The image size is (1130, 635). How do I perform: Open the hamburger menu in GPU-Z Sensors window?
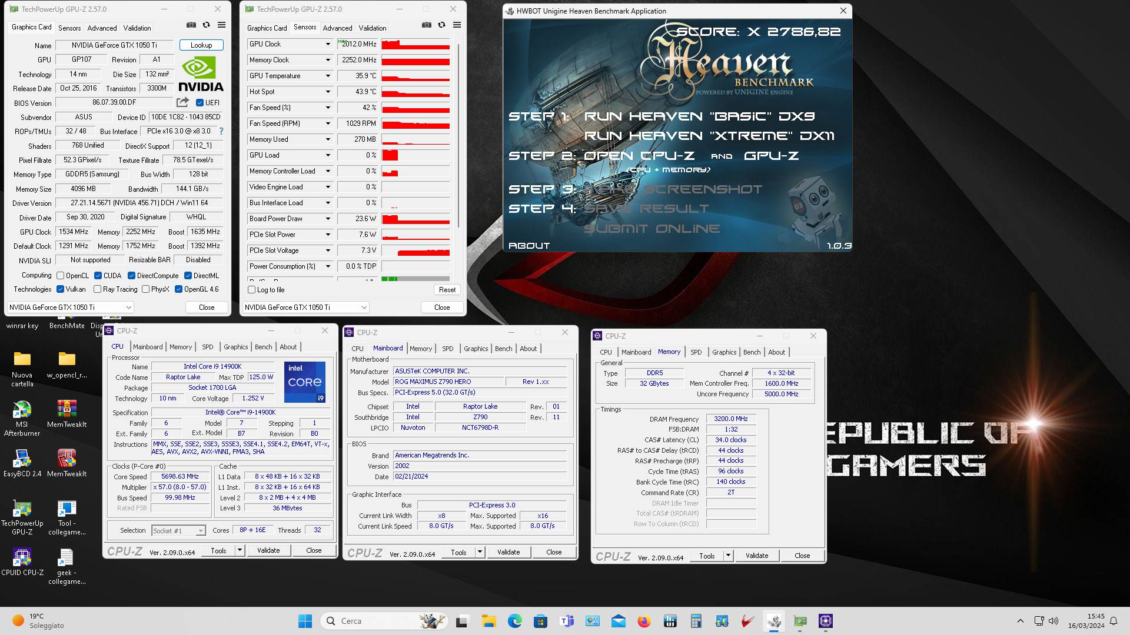click(x=457, y=25)
